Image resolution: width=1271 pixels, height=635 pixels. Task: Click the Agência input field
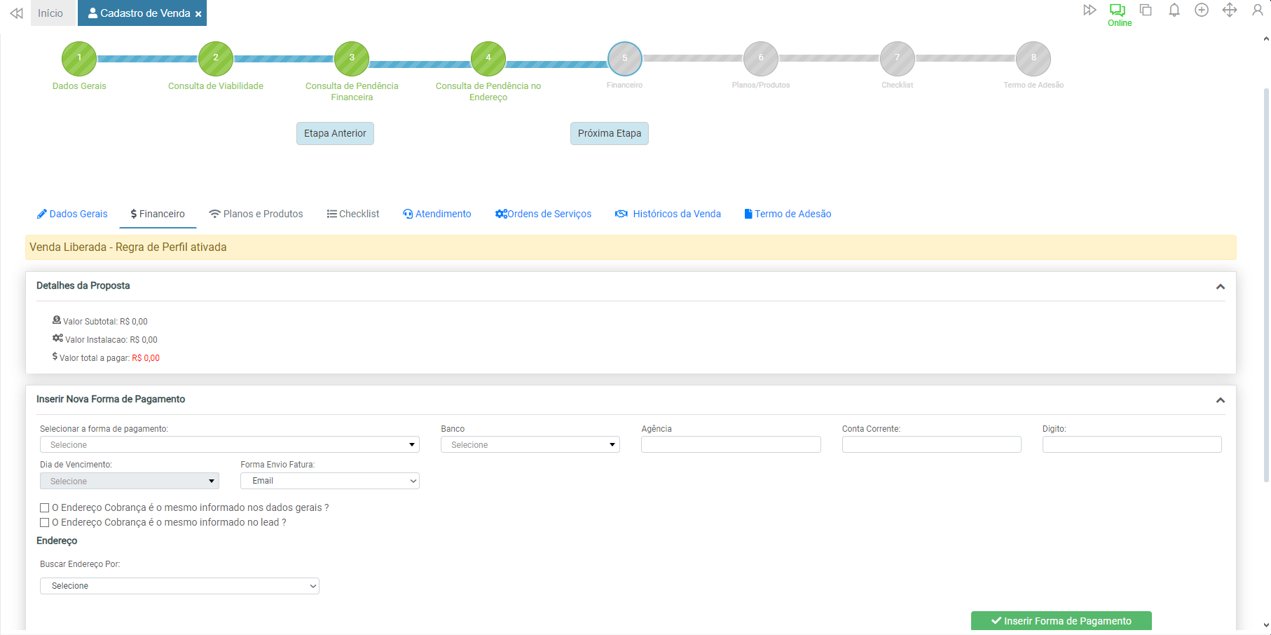point(730,444)
